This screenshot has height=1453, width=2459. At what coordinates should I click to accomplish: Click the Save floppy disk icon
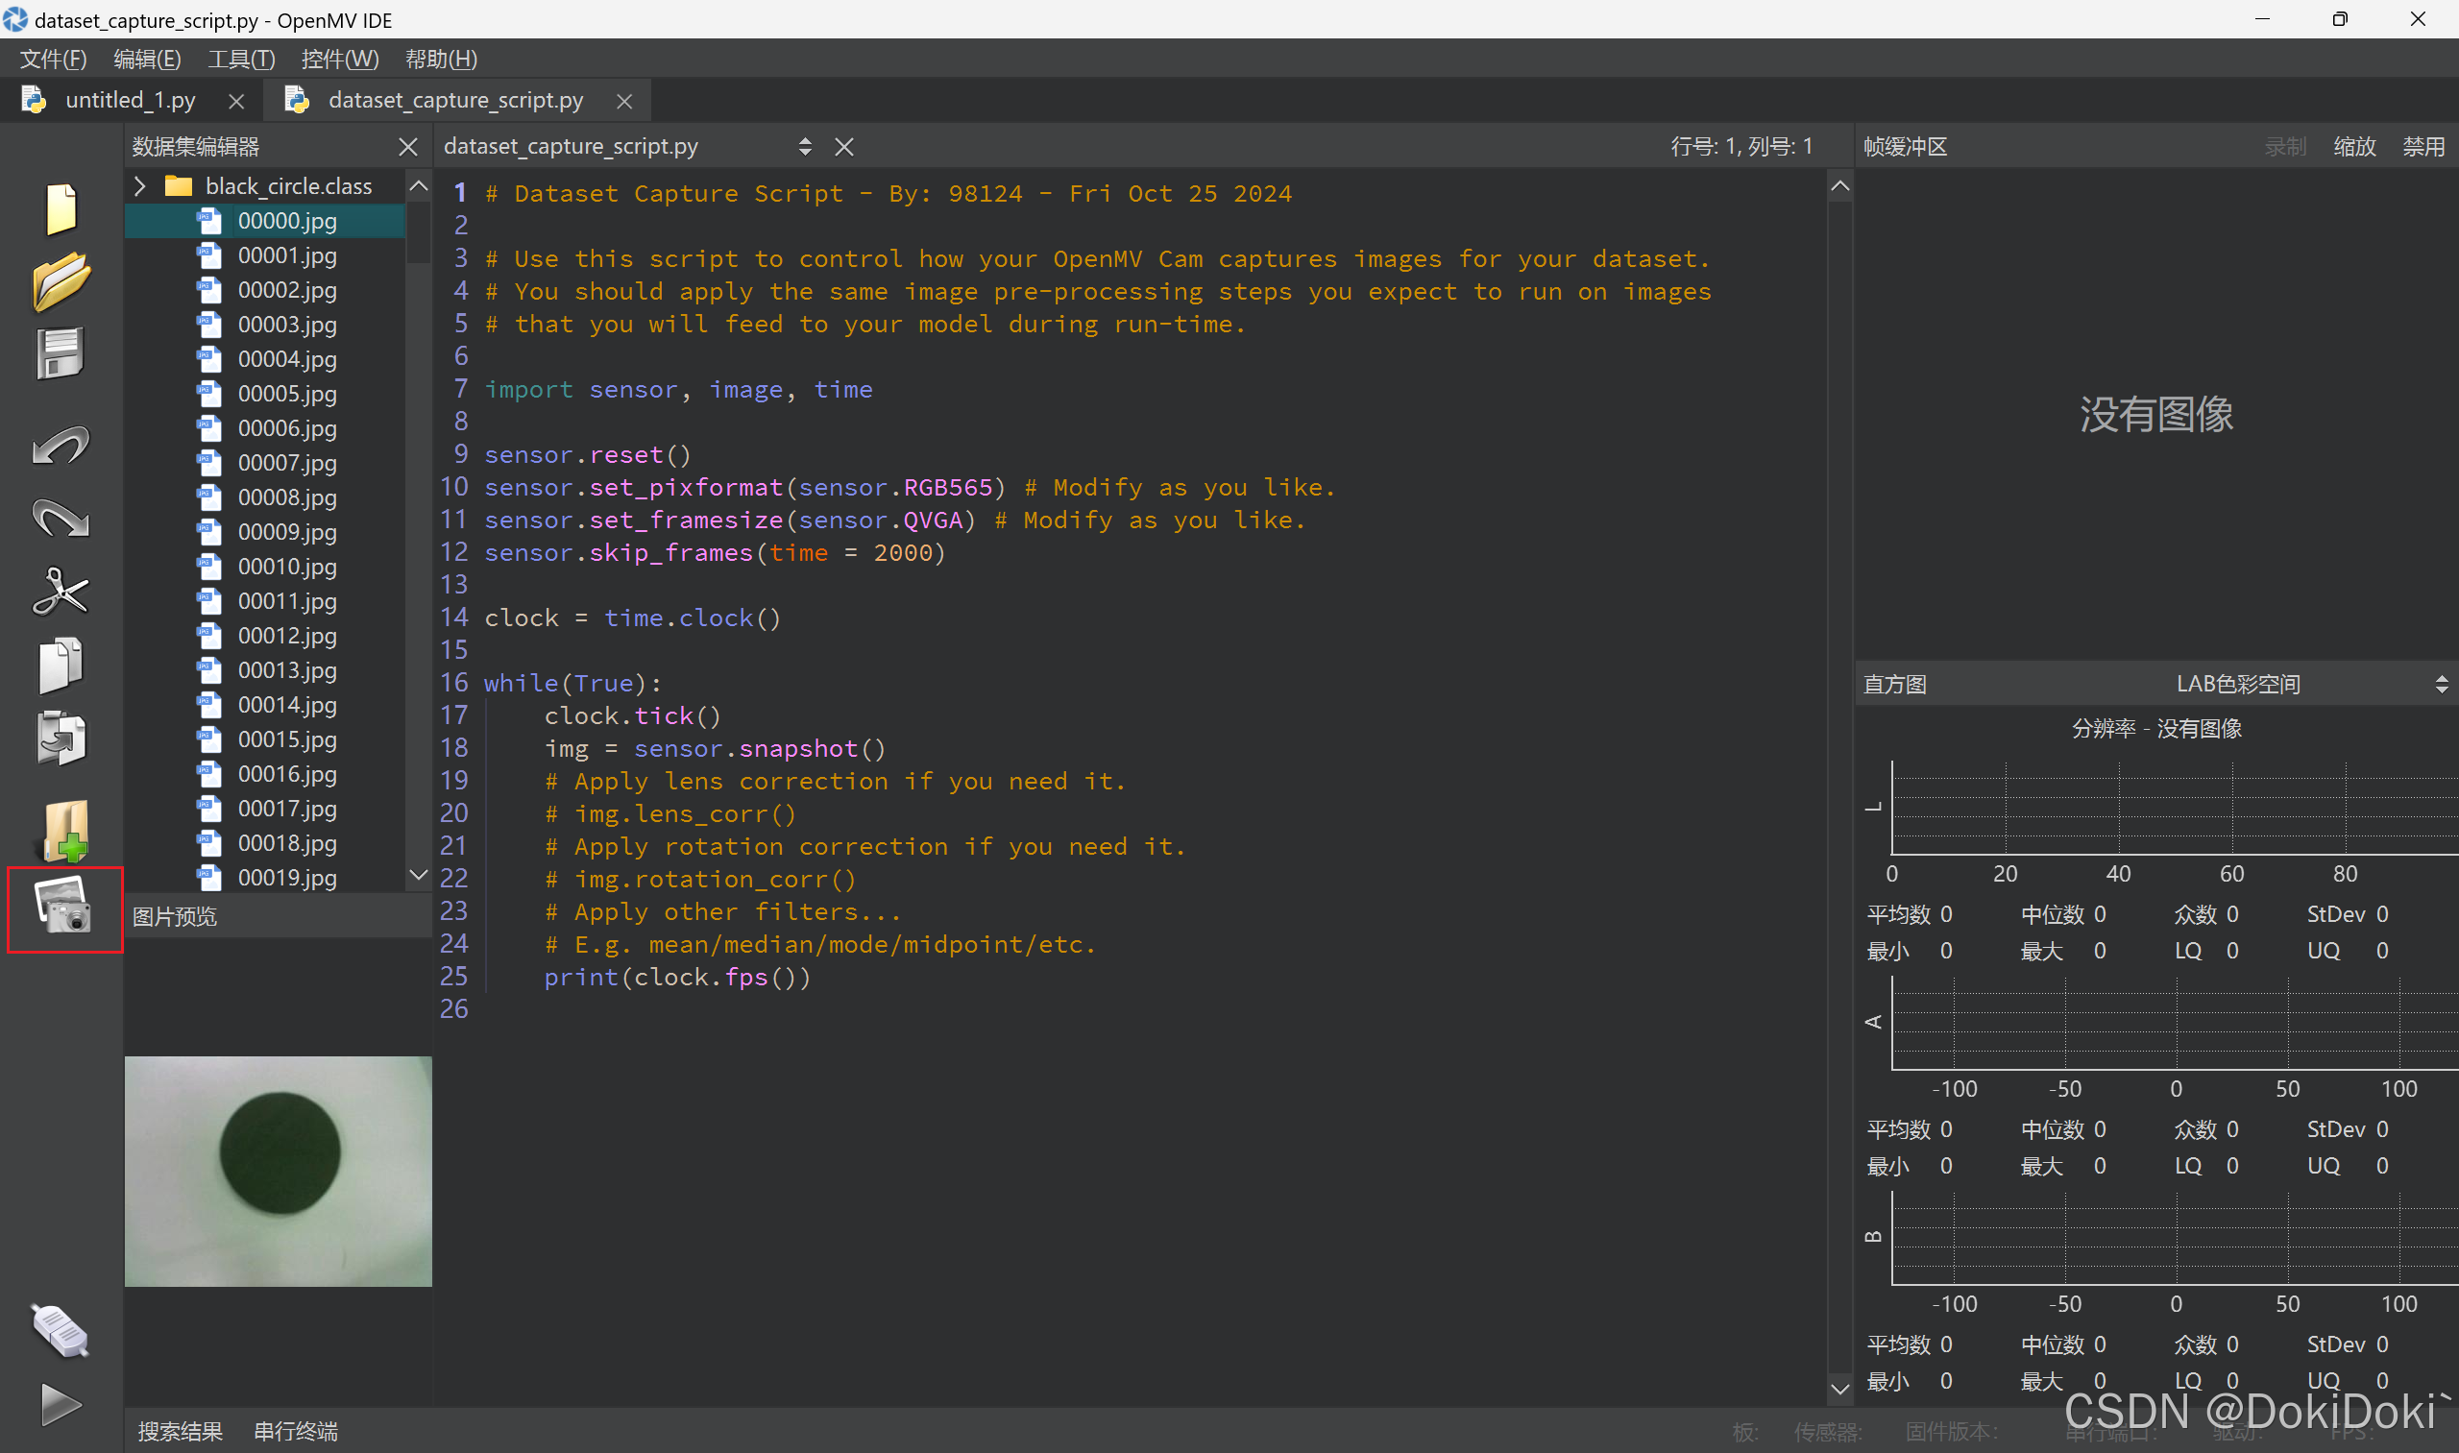pos(61,352)
